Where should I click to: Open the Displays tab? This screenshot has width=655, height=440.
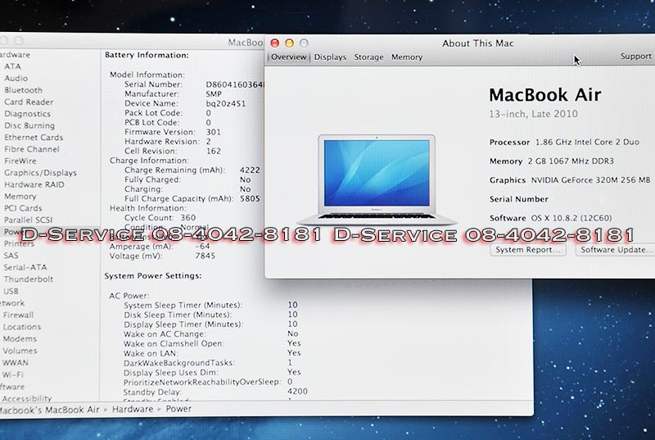pos(330,57)
